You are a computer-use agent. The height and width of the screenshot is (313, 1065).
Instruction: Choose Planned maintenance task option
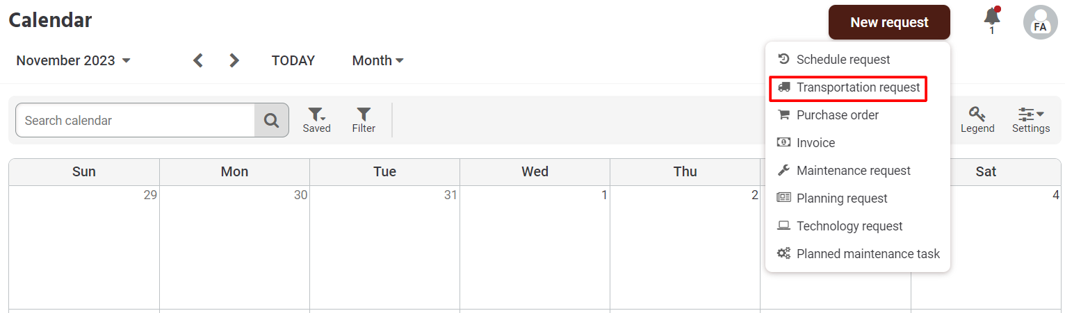(x=868, y=254)
